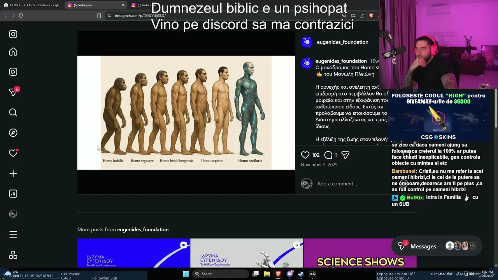Open File Explorer on taskbar
498x280 pixels.
tap(267, 274)
